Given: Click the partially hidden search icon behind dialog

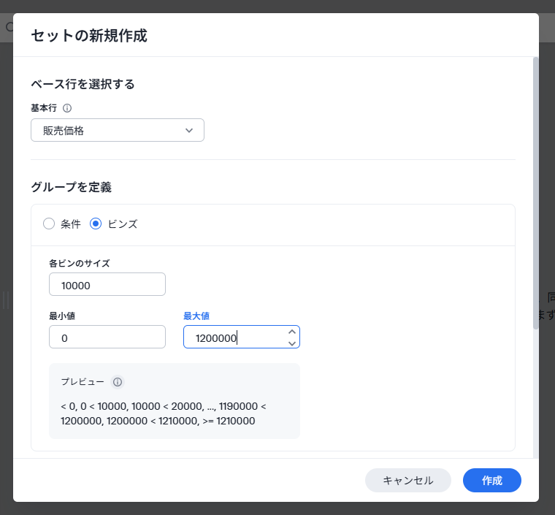Looking at the screenshot, I should point(9,27).
